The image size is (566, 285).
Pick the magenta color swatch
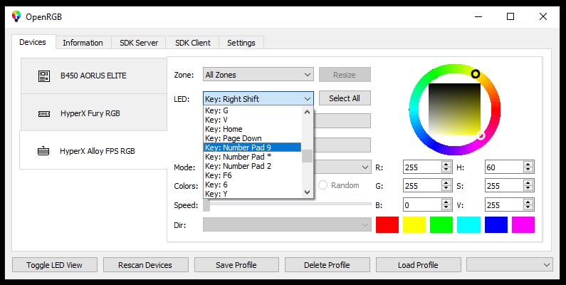coord(523,224)
